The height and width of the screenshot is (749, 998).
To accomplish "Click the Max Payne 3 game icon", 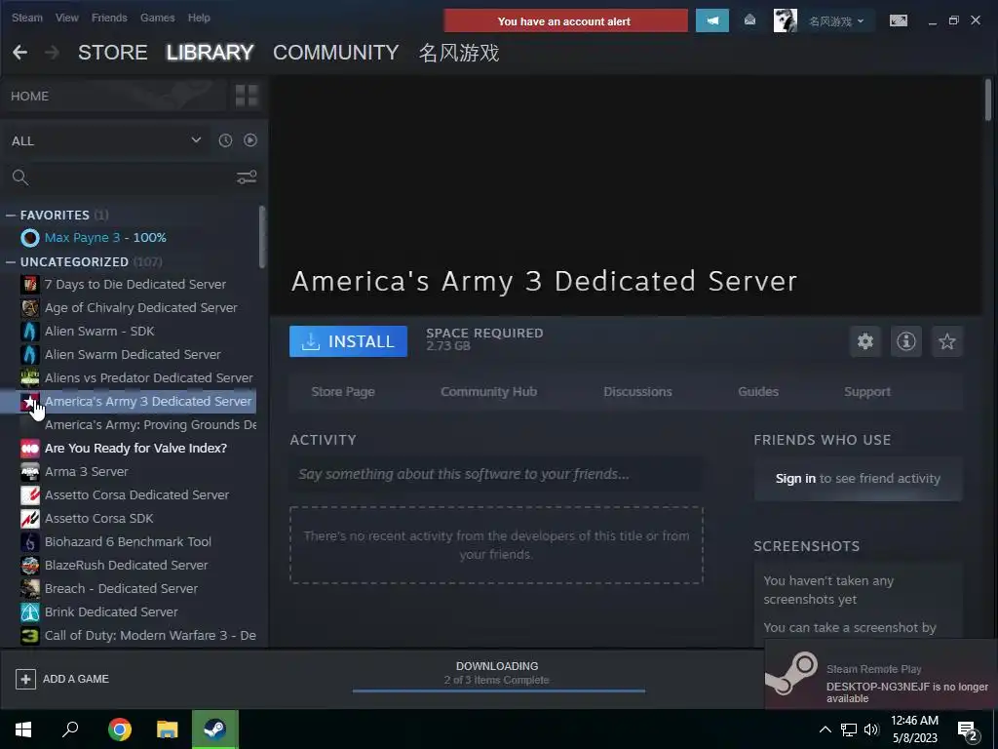I will [x=30, y=238].
